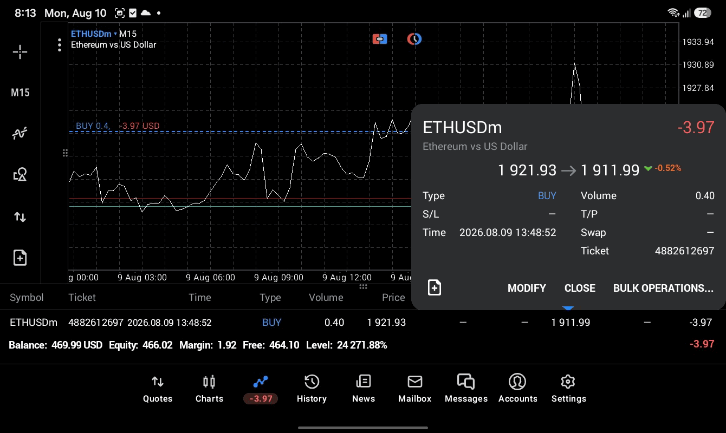The image size is (726, 433).
Task: Open the History tab
Action: point(312,389)
